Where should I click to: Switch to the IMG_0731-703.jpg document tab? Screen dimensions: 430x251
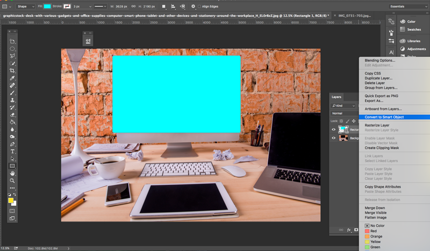point(354,16)
